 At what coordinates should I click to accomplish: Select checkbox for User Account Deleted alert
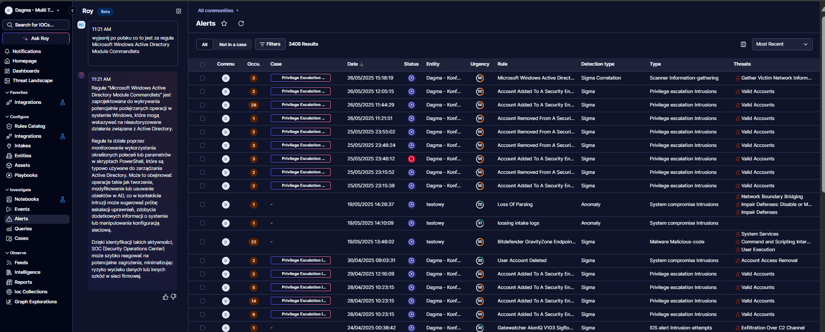(202, 261)
